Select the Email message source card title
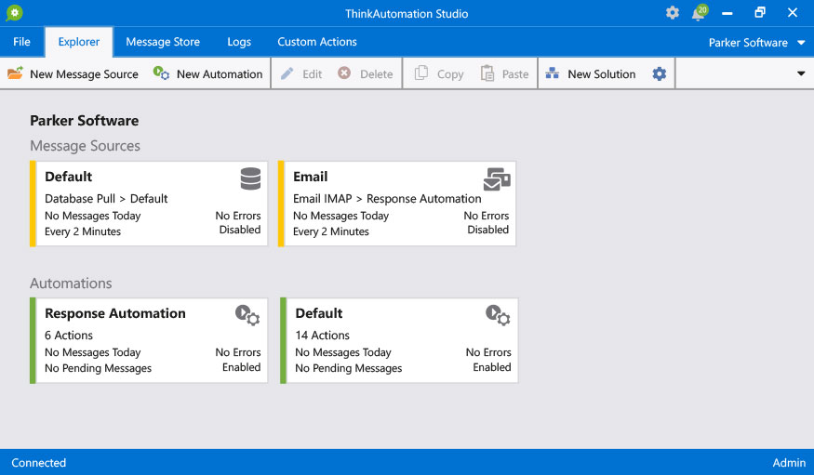Image resolution: width=814 pixels, height=475 pixels. pos(311,177)
